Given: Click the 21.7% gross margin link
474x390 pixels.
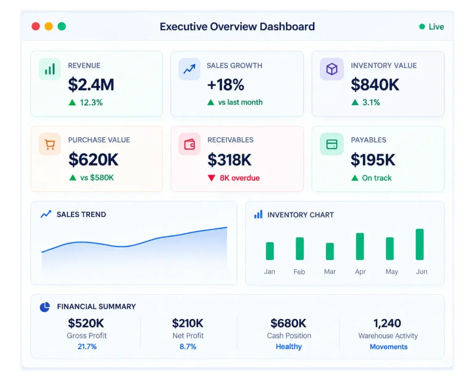Looking at the screenshot, I should (x=87, y=347).
